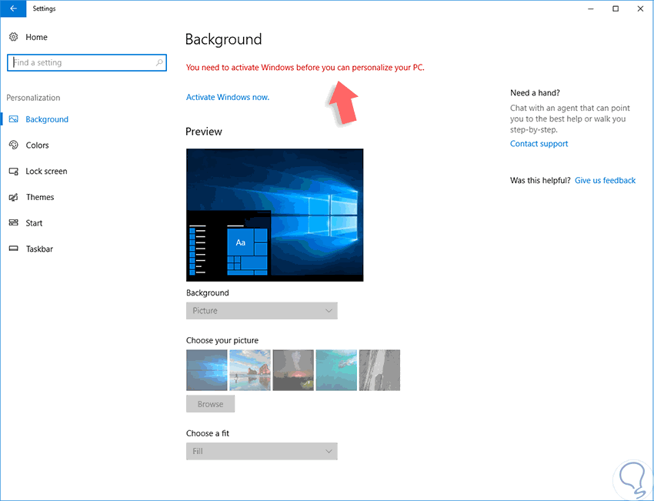Click the Activate Windows now link

pyautogui.click(x=228, y=97)
